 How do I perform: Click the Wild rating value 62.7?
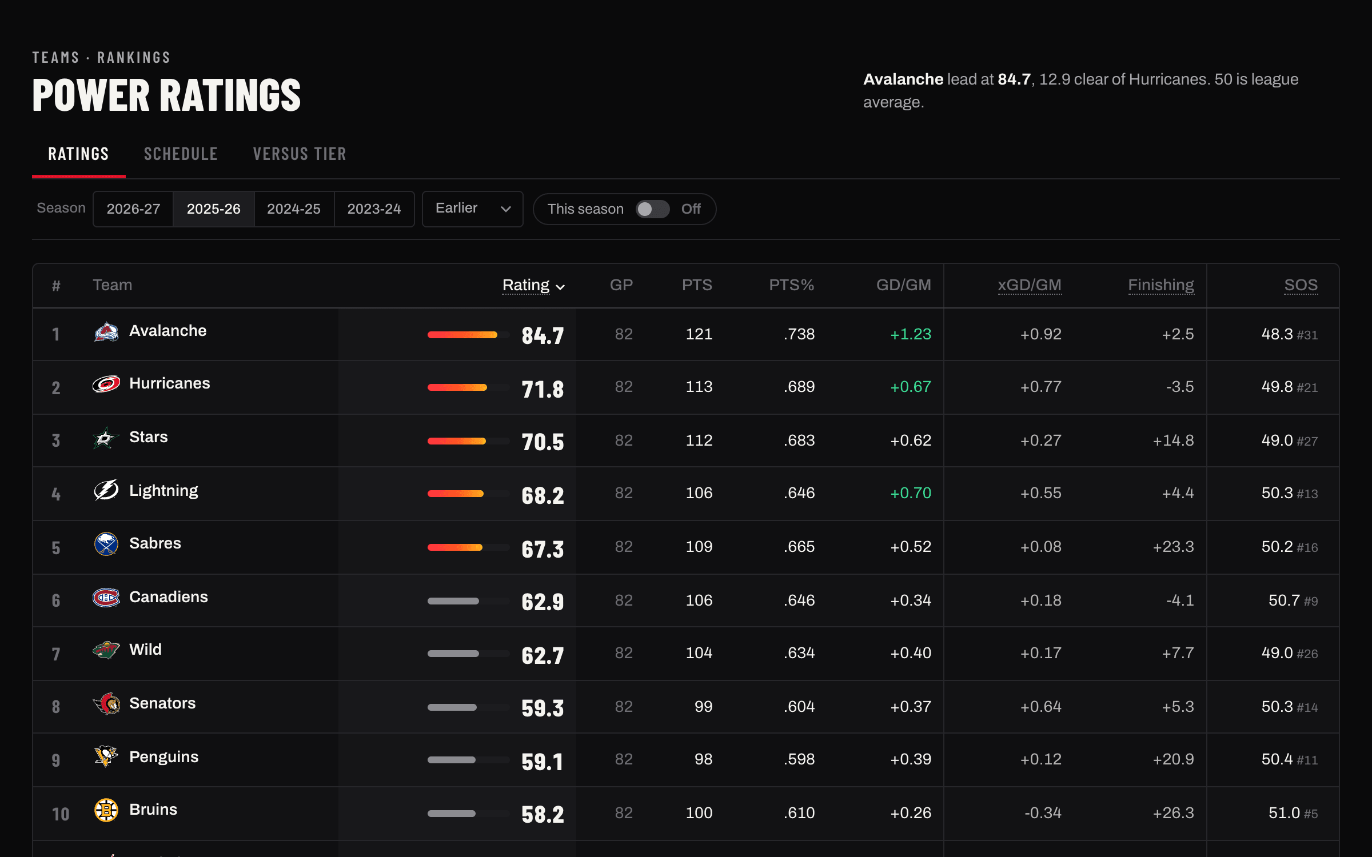coord(543,655)
